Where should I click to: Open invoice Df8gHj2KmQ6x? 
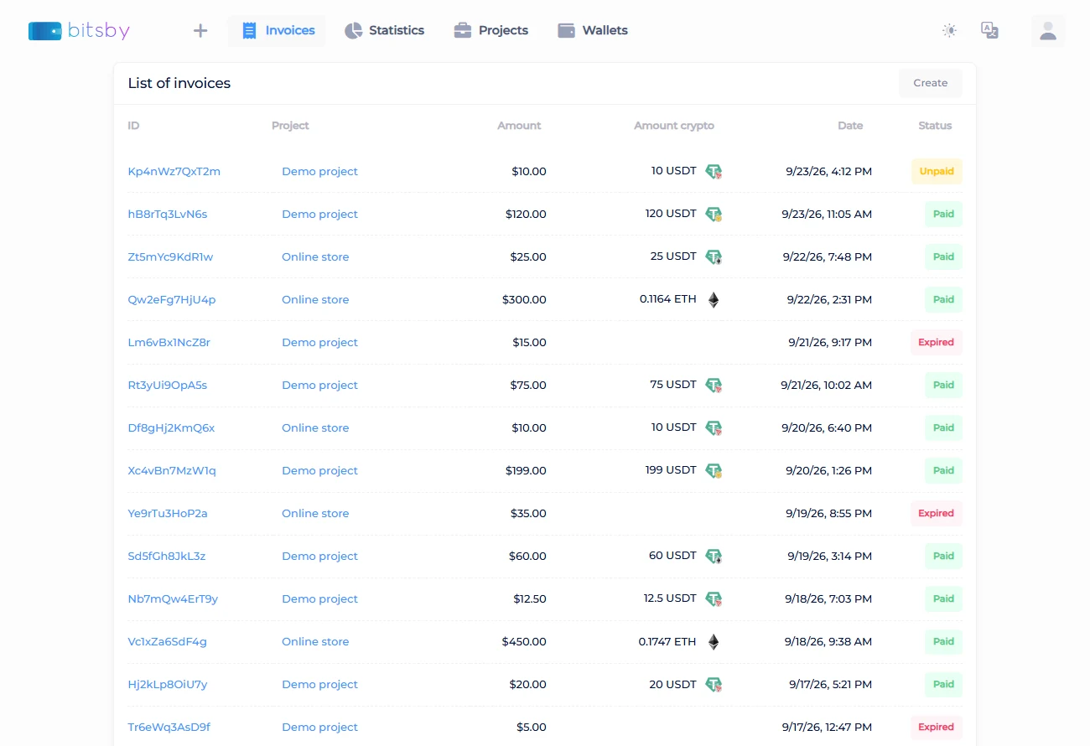click(x=171, y=428)
